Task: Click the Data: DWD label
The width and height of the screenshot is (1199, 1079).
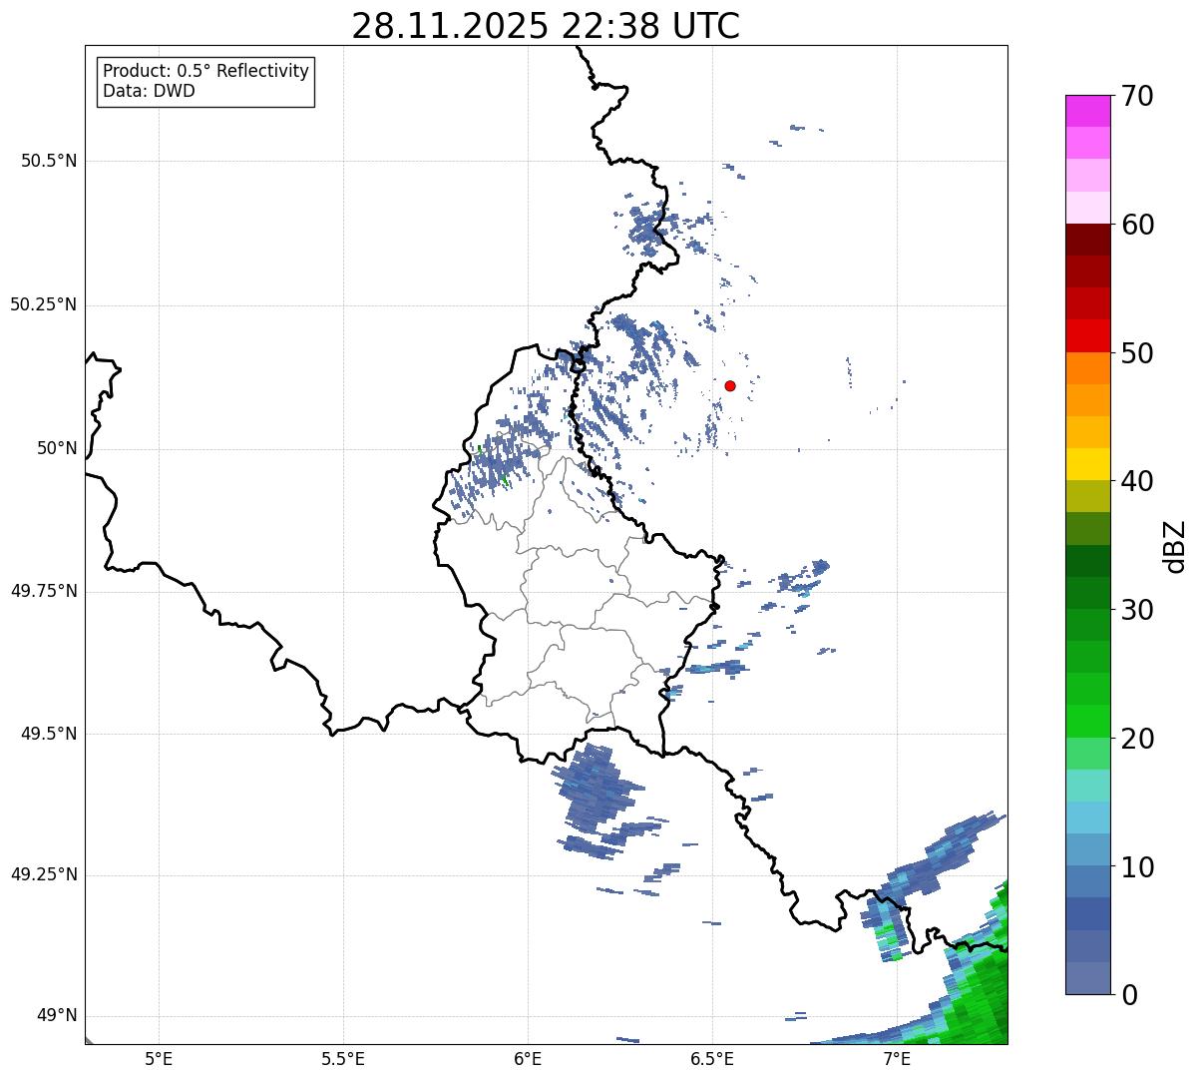Action: coord(149,91)
